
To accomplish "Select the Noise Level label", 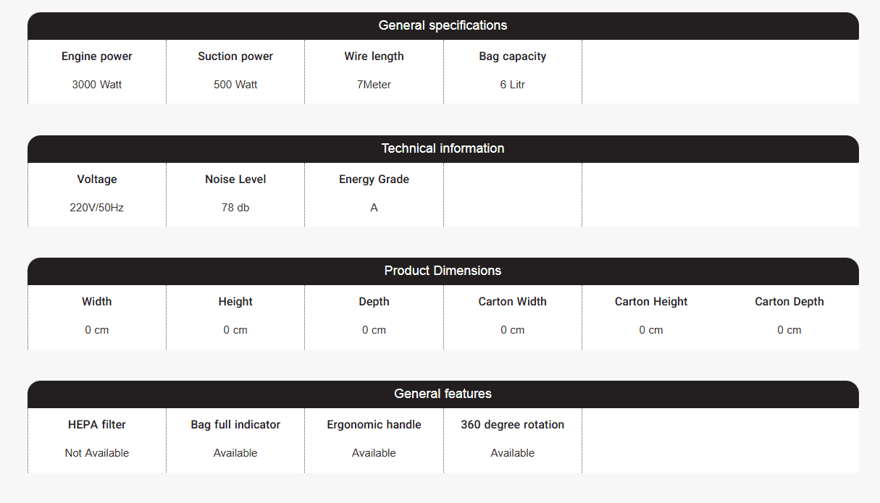I will (235, 179).
